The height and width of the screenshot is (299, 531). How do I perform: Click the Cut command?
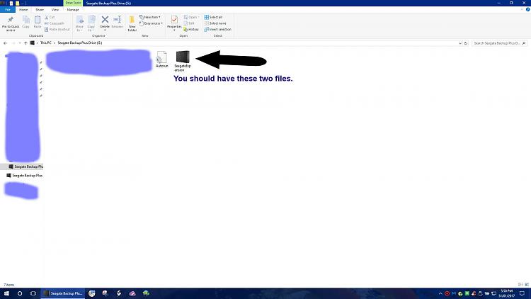coord(50,17)
